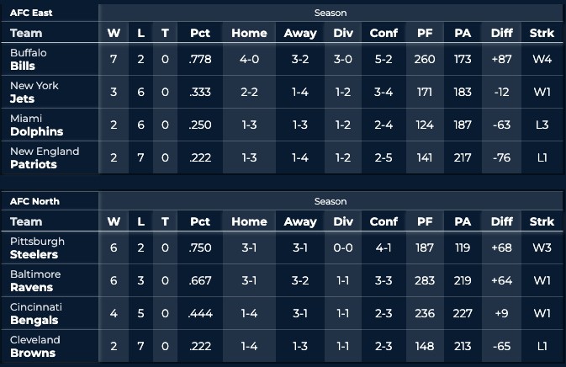Open the New York Jets team link
The width and height of the screenshot is (566, 367).
pos(29,92)
